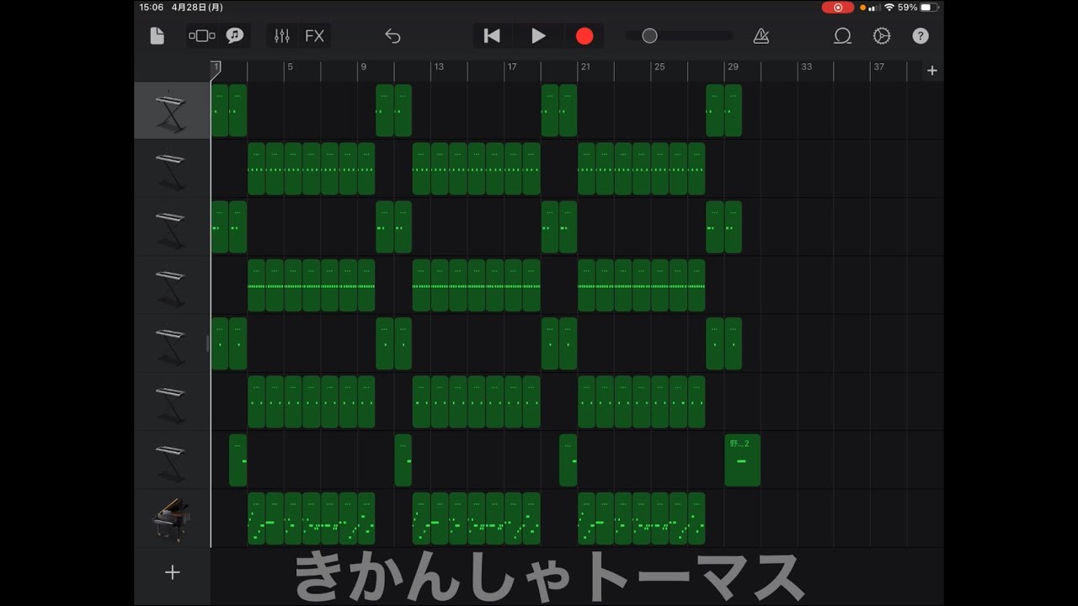Open My Songs browser document icon
1078x606 pixels.
coord(157,35)
